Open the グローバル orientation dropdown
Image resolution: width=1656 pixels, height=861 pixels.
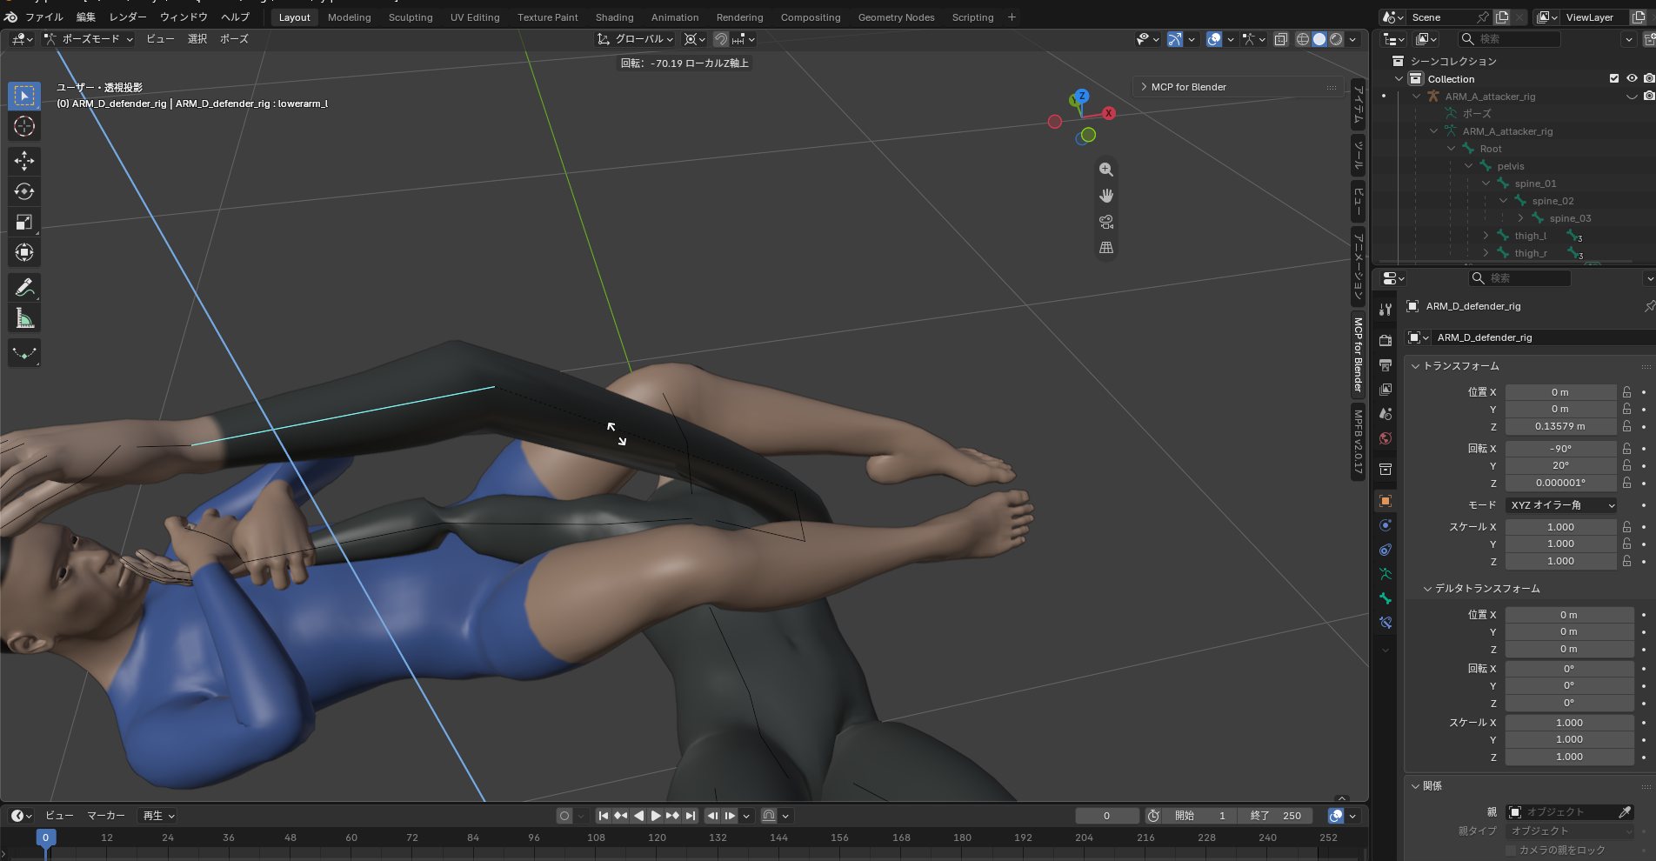coord(636,39)
